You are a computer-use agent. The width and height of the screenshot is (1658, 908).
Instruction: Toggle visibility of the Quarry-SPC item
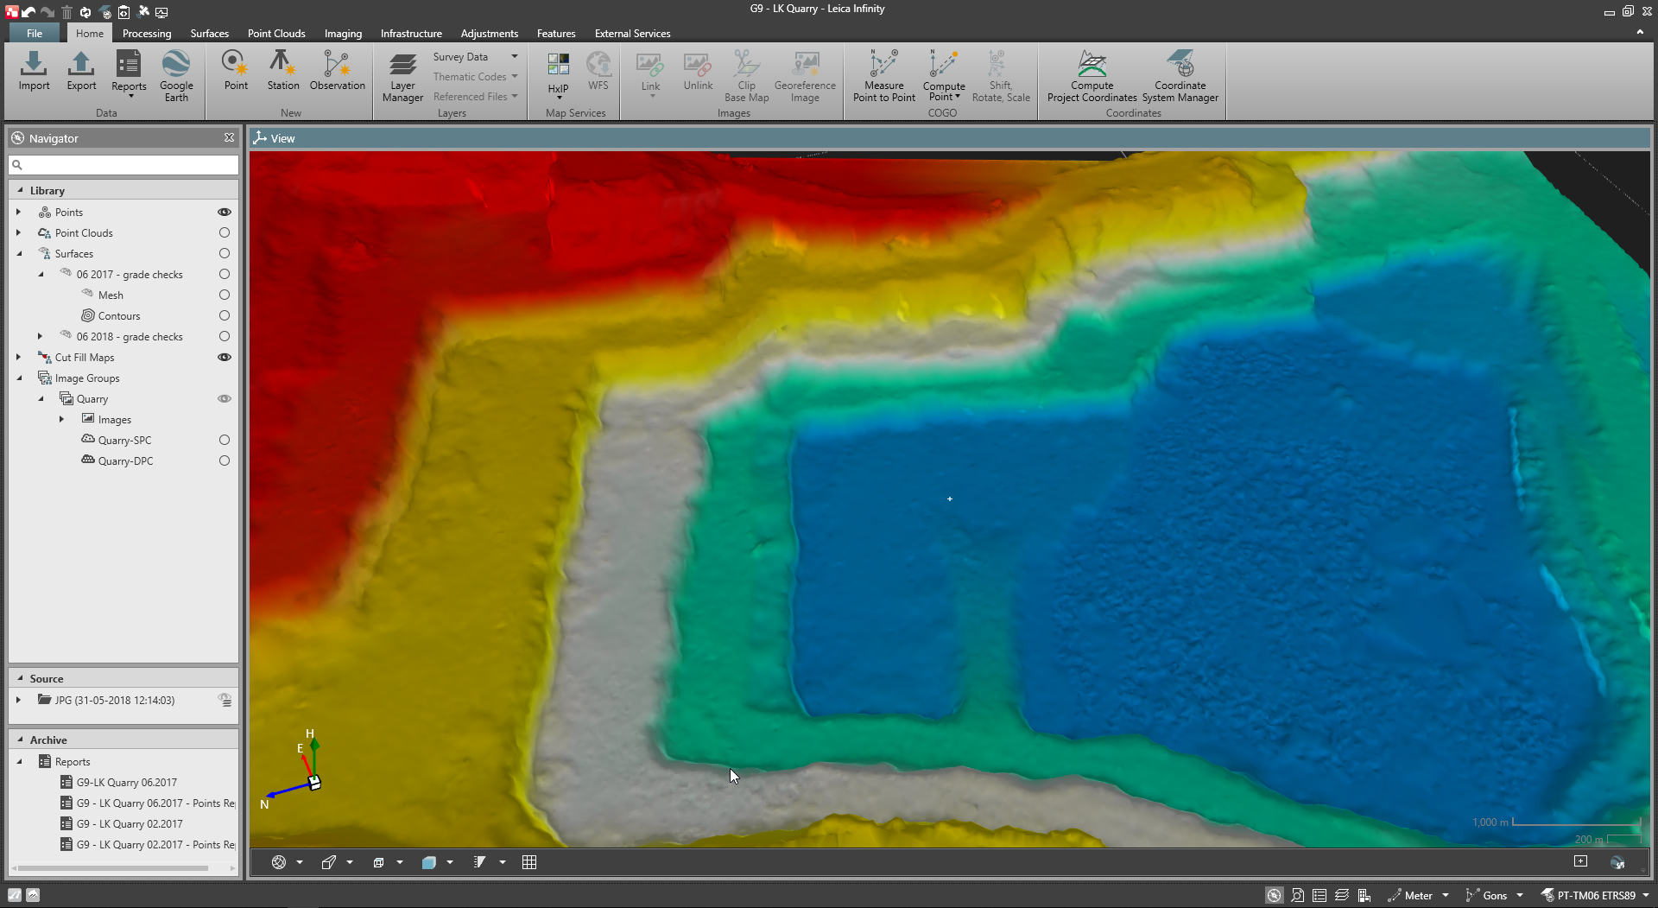[225, 441]
